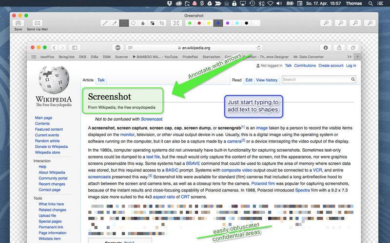The image size is (390, 243).
Task: Switch to the Edit tab
Action: click(249, 80)
